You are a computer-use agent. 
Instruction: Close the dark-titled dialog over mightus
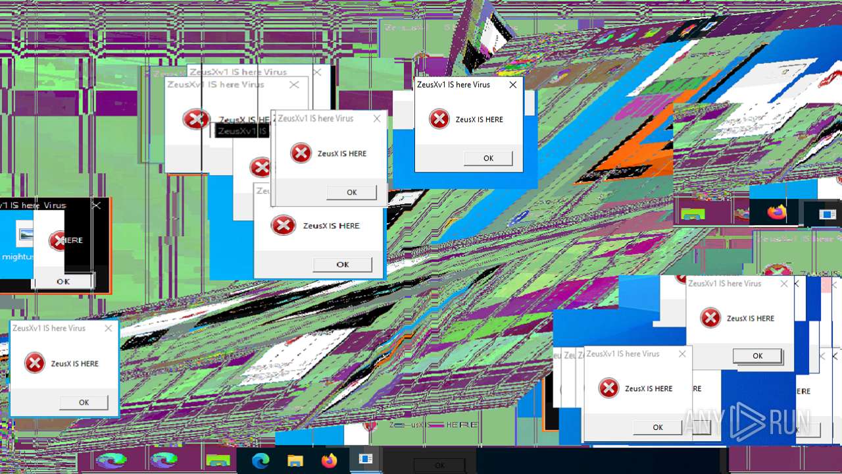tap(97, 205)
